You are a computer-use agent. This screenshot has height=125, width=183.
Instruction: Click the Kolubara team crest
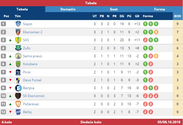[18, 64]
